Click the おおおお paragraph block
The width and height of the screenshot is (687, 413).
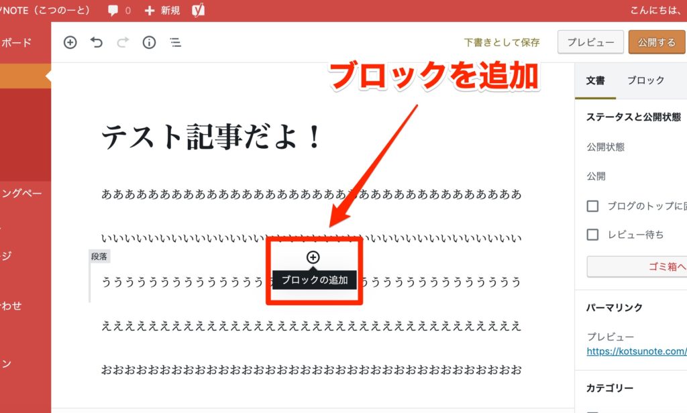(x=311, y=369)
